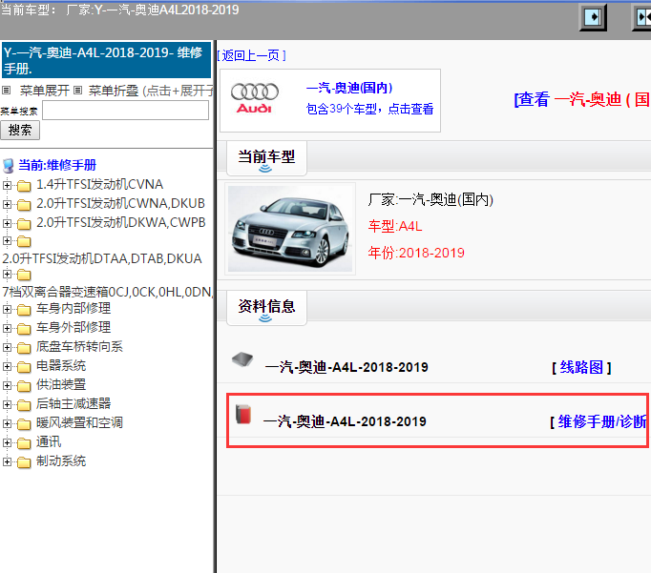The height and width of the screenshot is (573, 651).
Task: Click the panel arrow button in top bar
Action: [593, 17]
